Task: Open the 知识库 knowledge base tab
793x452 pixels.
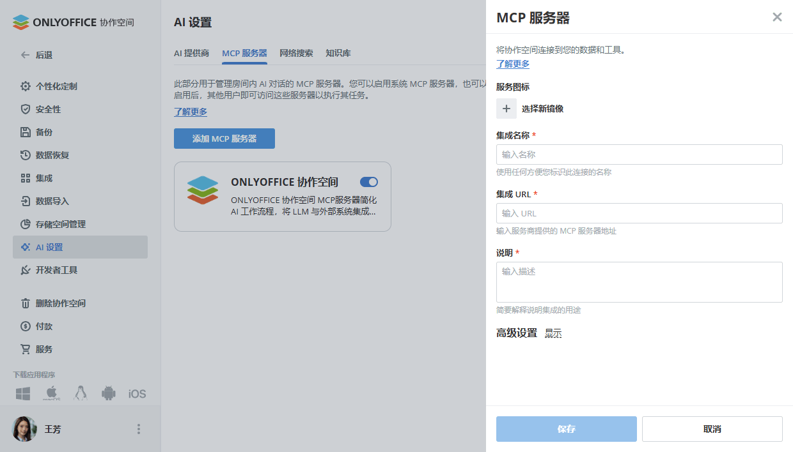Action: pyautogui.click(x=338, y=53)
